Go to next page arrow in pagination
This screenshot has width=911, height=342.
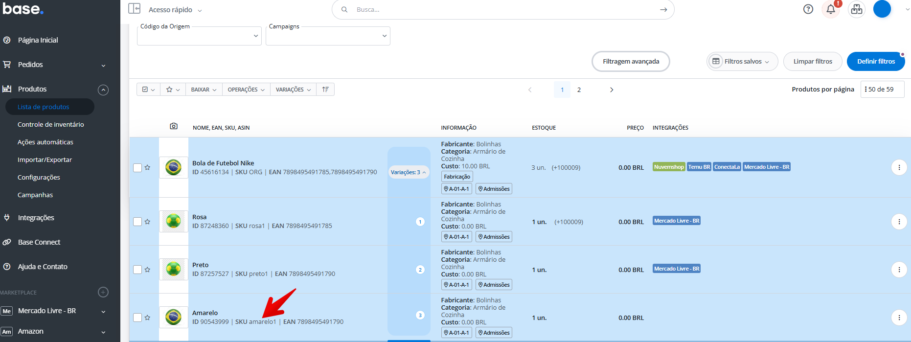[612, 90]
